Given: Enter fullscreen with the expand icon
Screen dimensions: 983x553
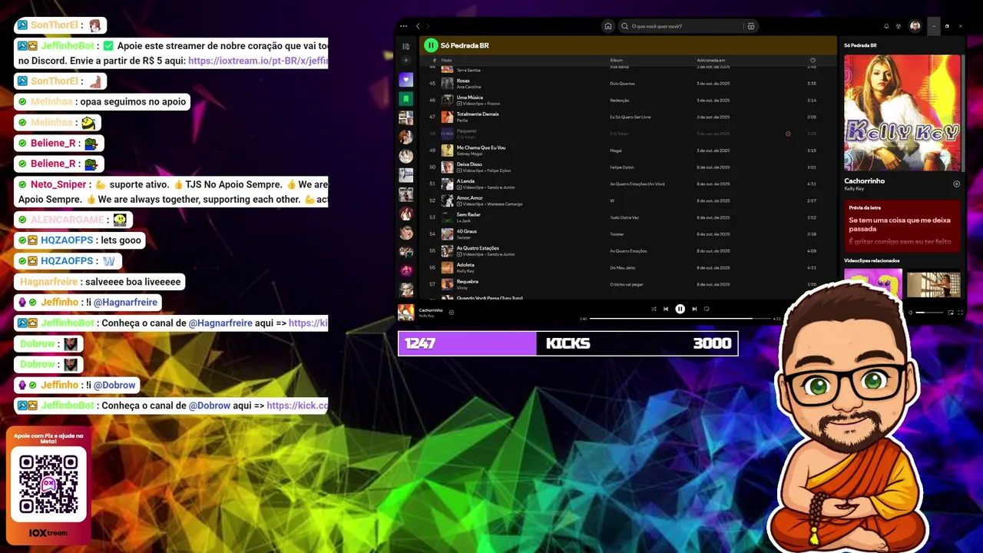Looking at the screenshot, I should 960,313.
